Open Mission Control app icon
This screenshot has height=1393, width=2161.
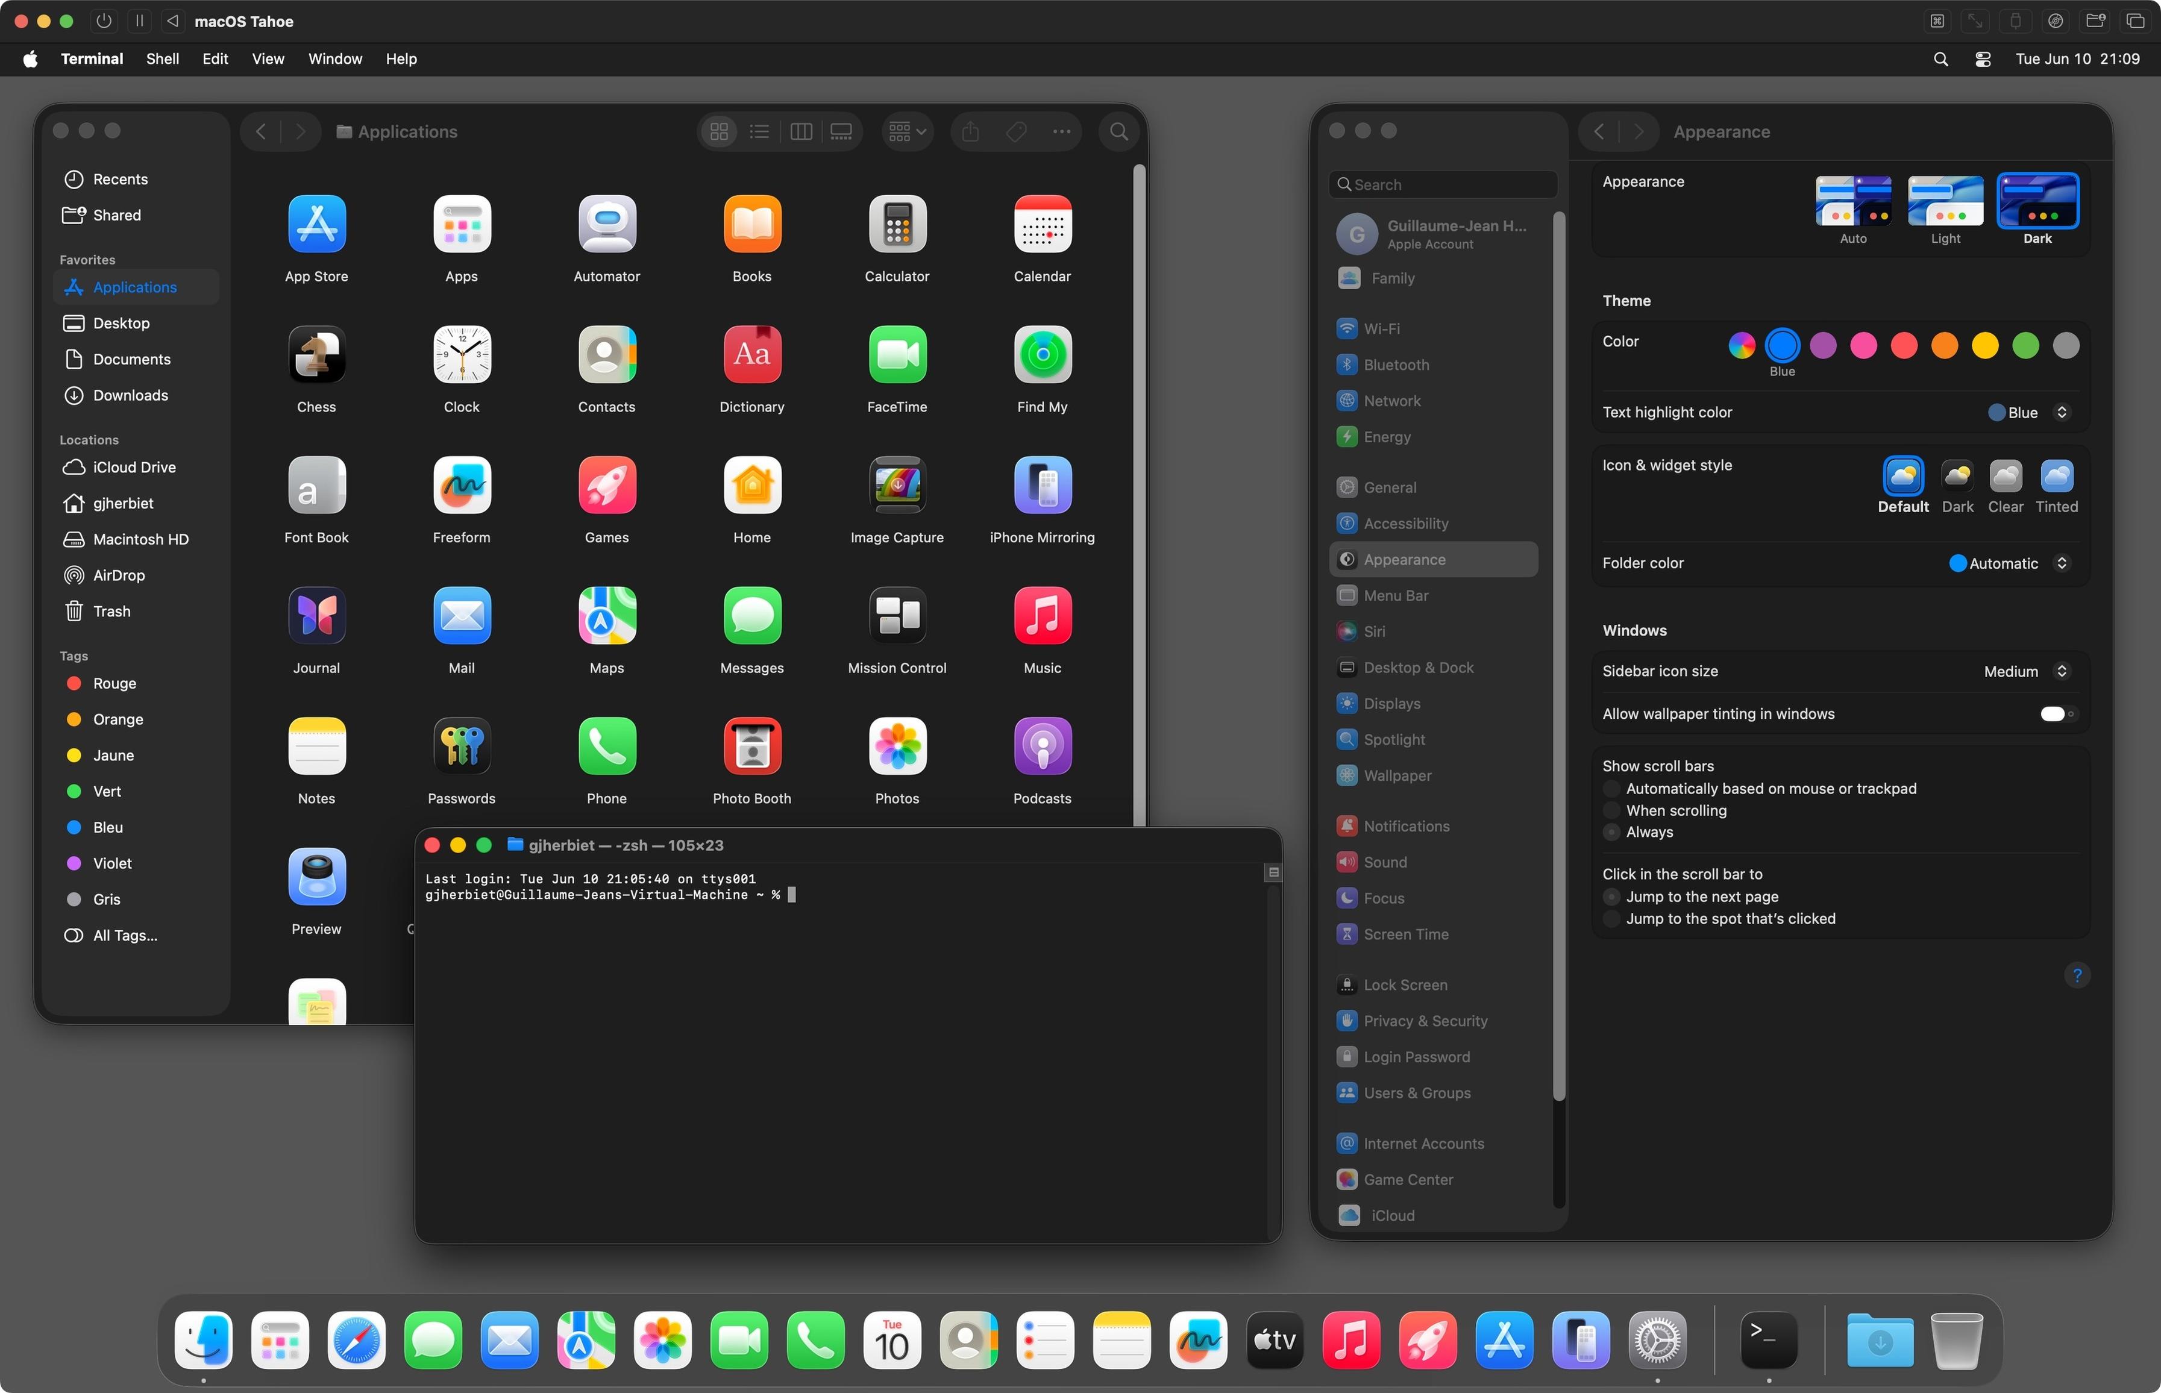click(x=897, y=615)
